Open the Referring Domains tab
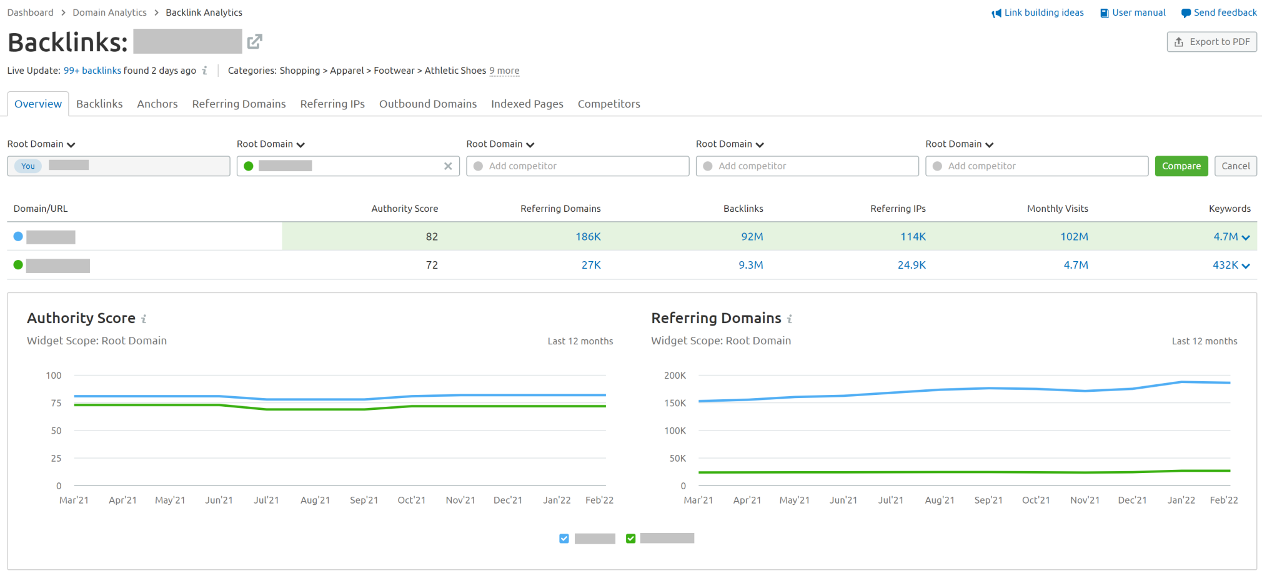This screenshot has width=1262, height=578. pos(239,104)
